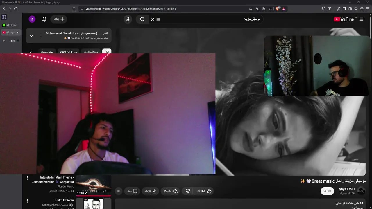
Task: Open the Create (إنشاء) button
Action: [59, 19]
